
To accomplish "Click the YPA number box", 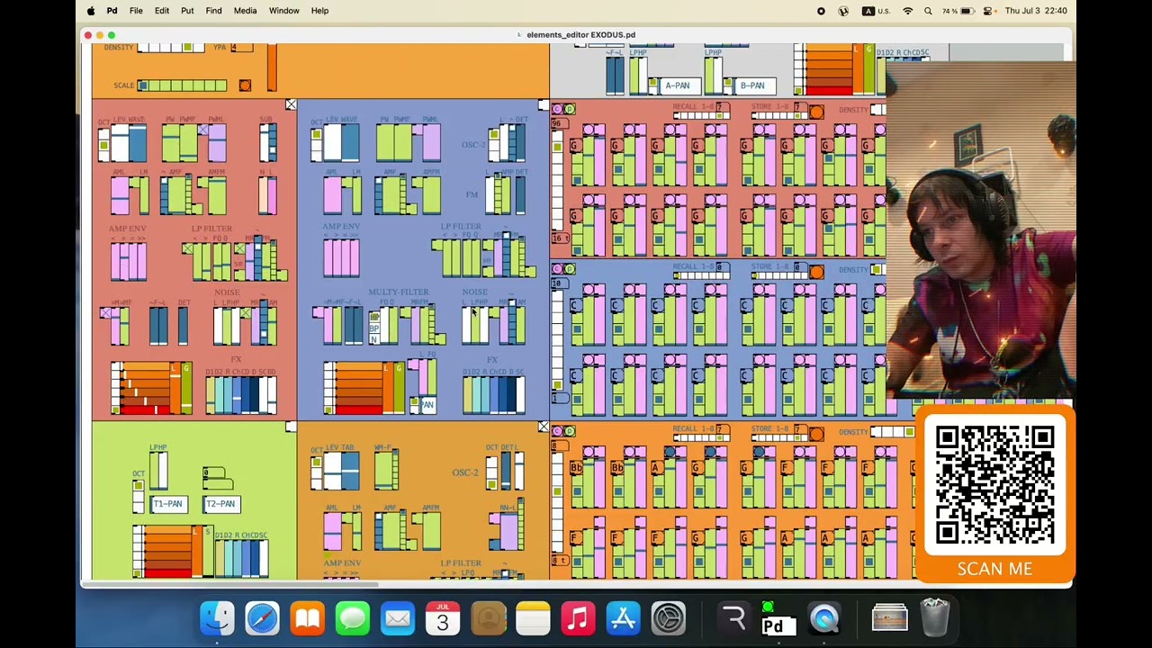I will click(241, 47).
